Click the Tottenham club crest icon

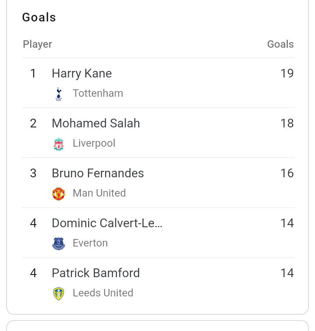59,94
